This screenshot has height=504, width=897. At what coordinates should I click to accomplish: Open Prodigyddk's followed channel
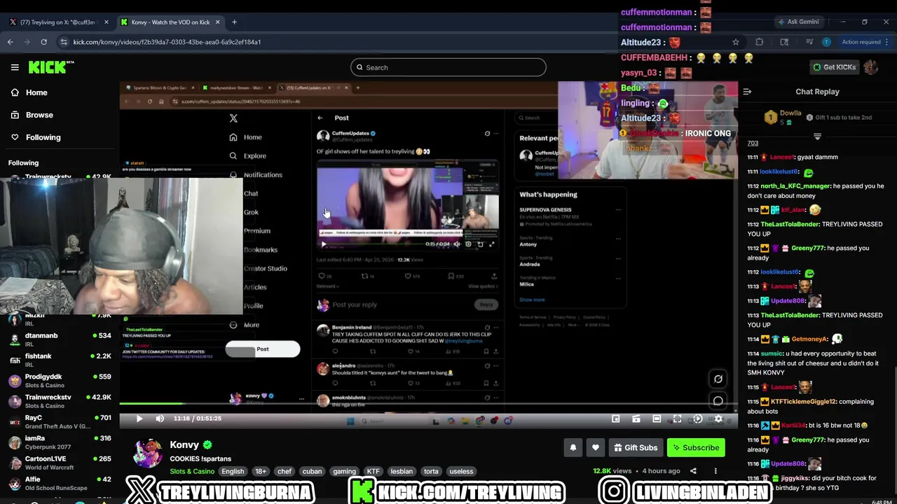(x=60, y=381)
